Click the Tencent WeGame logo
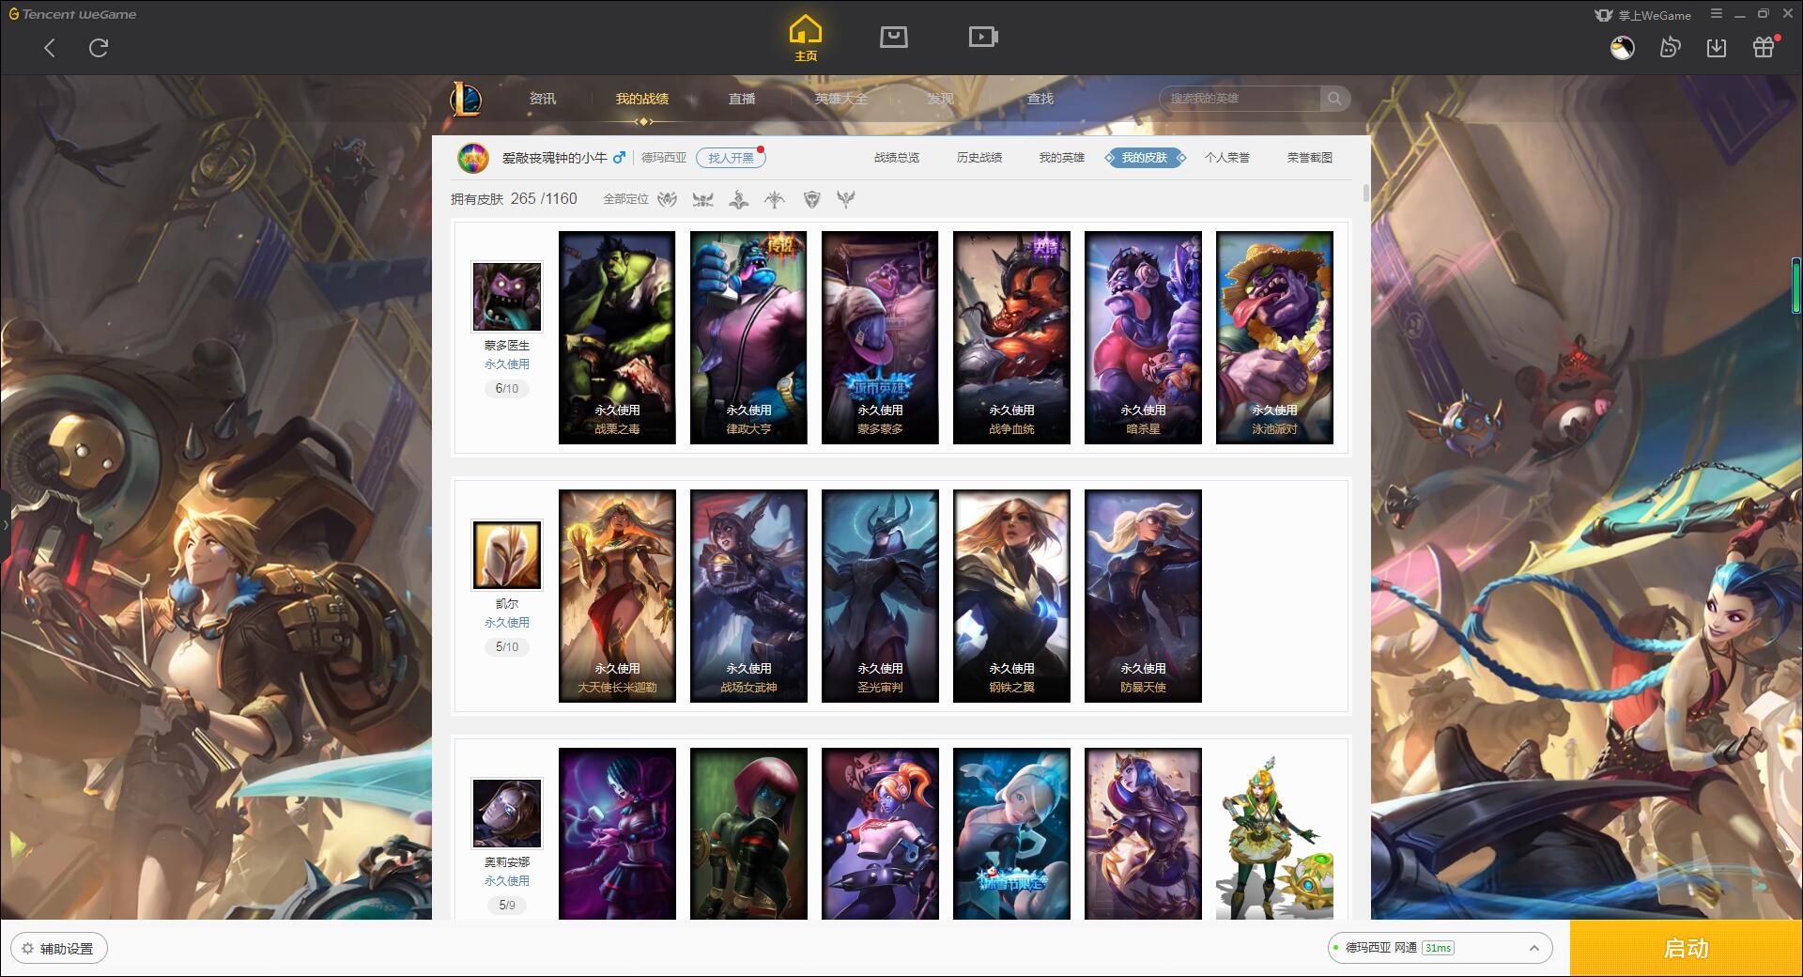 [x=72, y=14]
